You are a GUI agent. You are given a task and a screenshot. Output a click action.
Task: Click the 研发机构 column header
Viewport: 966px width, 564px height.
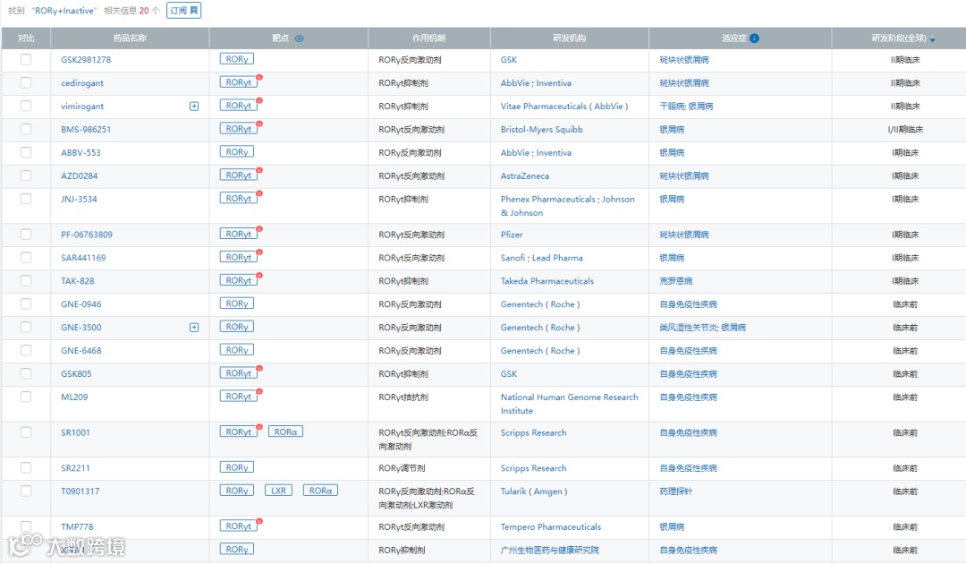569,38
